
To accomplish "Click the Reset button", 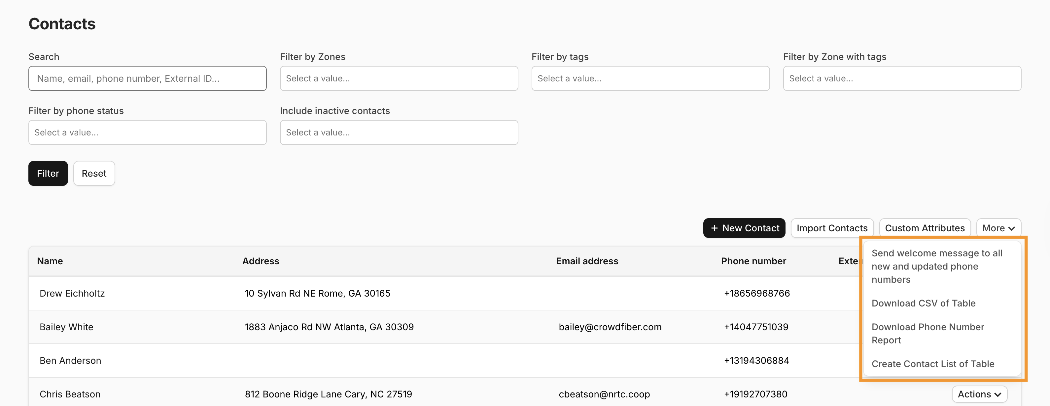I will [94, 173].
